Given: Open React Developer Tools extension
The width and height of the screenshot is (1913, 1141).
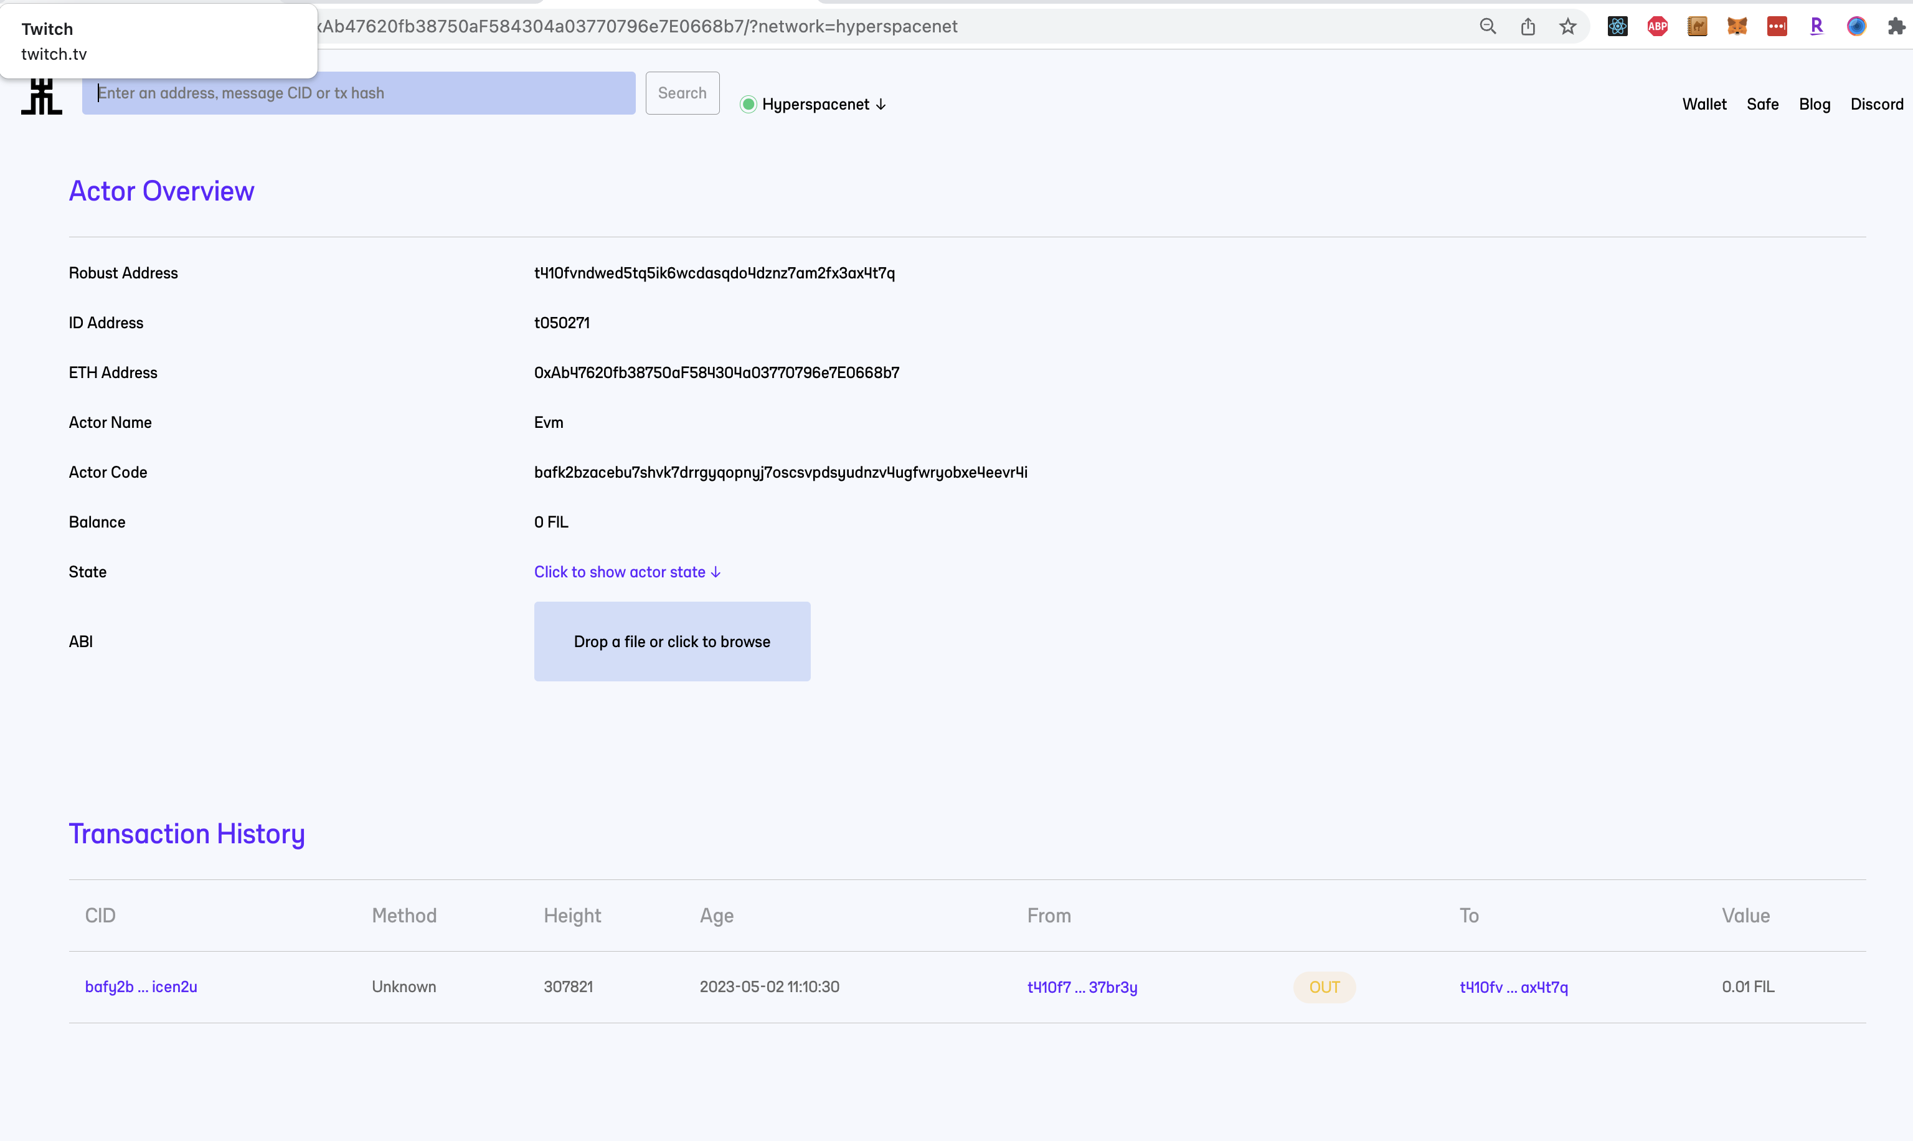Looking at the screenshot, I should [1617, 27].
